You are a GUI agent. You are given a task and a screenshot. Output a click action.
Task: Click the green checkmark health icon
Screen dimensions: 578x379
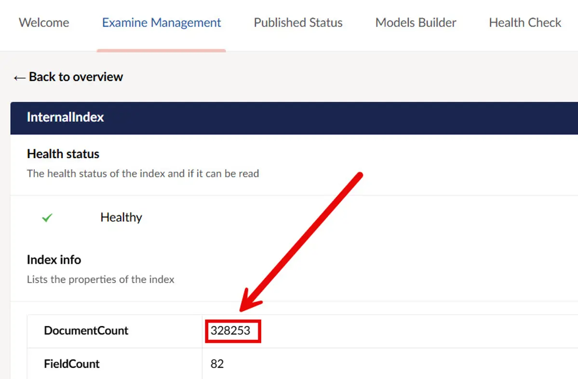click(47, 218)
